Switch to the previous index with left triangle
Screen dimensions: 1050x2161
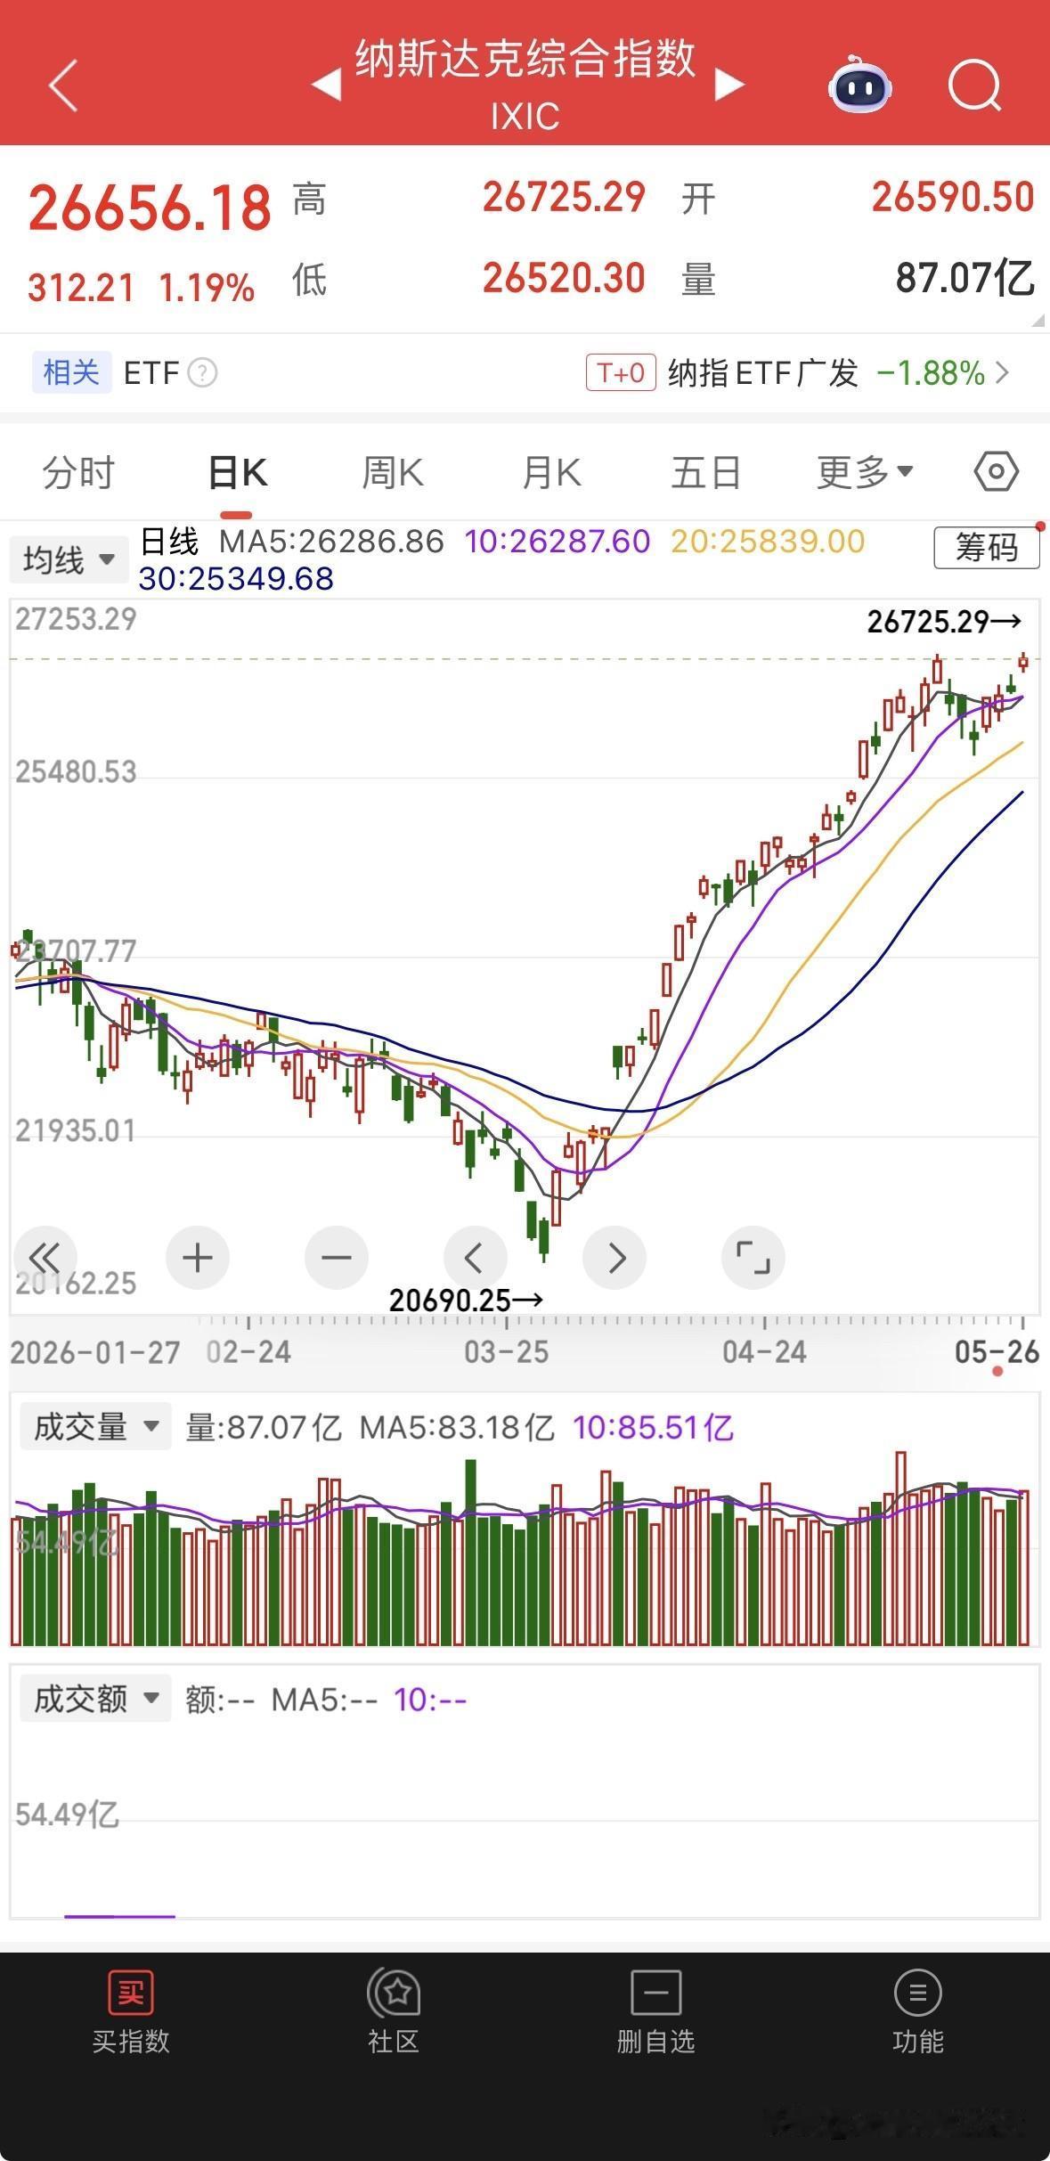tap(326, 86)
